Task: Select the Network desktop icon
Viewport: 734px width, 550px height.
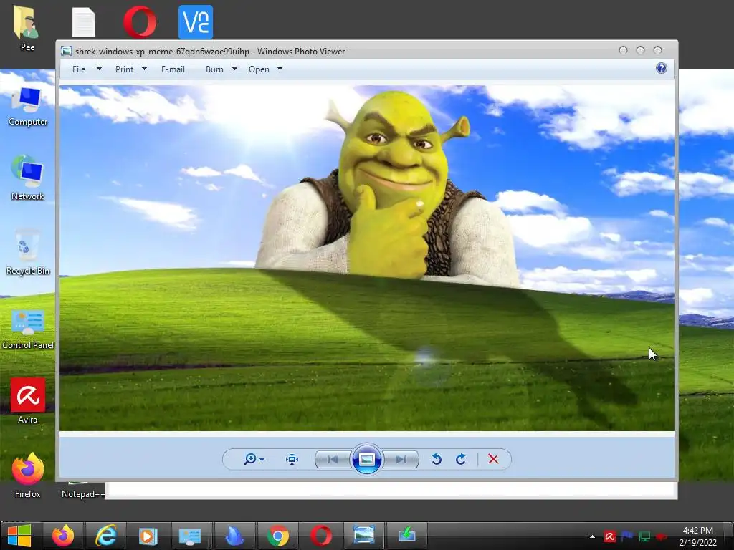Action: coord(28,178)
